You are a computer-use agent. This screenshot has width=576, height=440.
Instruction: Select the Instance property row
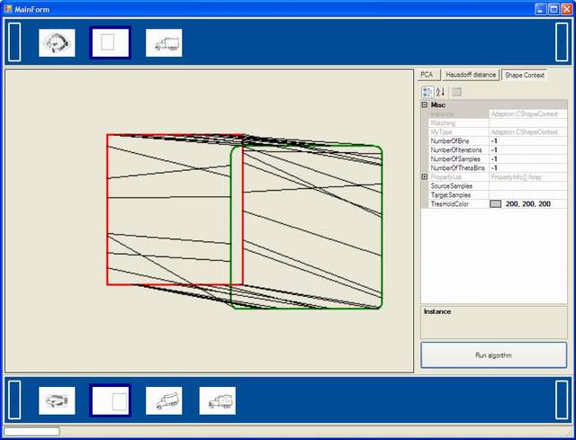tap(498, 114)
